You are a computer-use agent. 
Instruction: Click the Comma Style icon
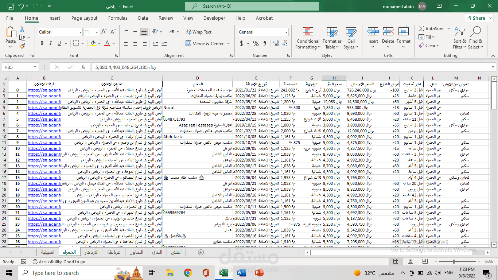tap(265, 43)
